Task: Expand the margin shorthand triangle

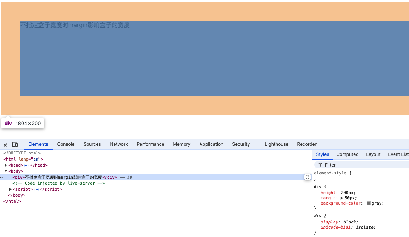Action: tap(342, 198)
